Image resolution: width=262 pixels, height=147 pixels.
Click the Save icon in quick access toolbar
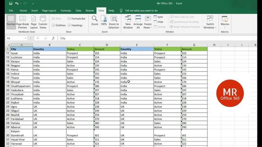[11, 3]
